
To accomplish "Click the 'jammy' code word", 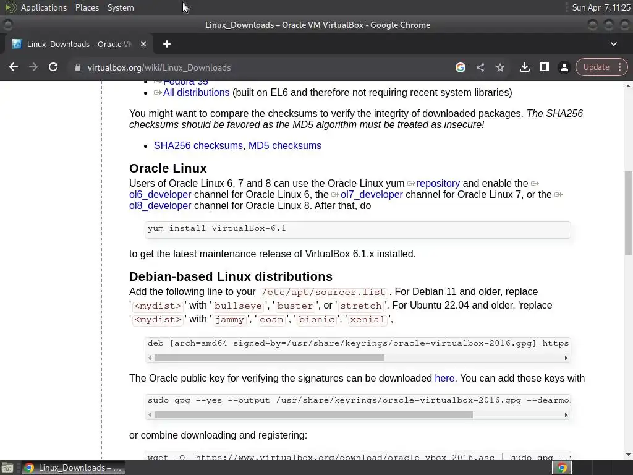I will [229, 320].
